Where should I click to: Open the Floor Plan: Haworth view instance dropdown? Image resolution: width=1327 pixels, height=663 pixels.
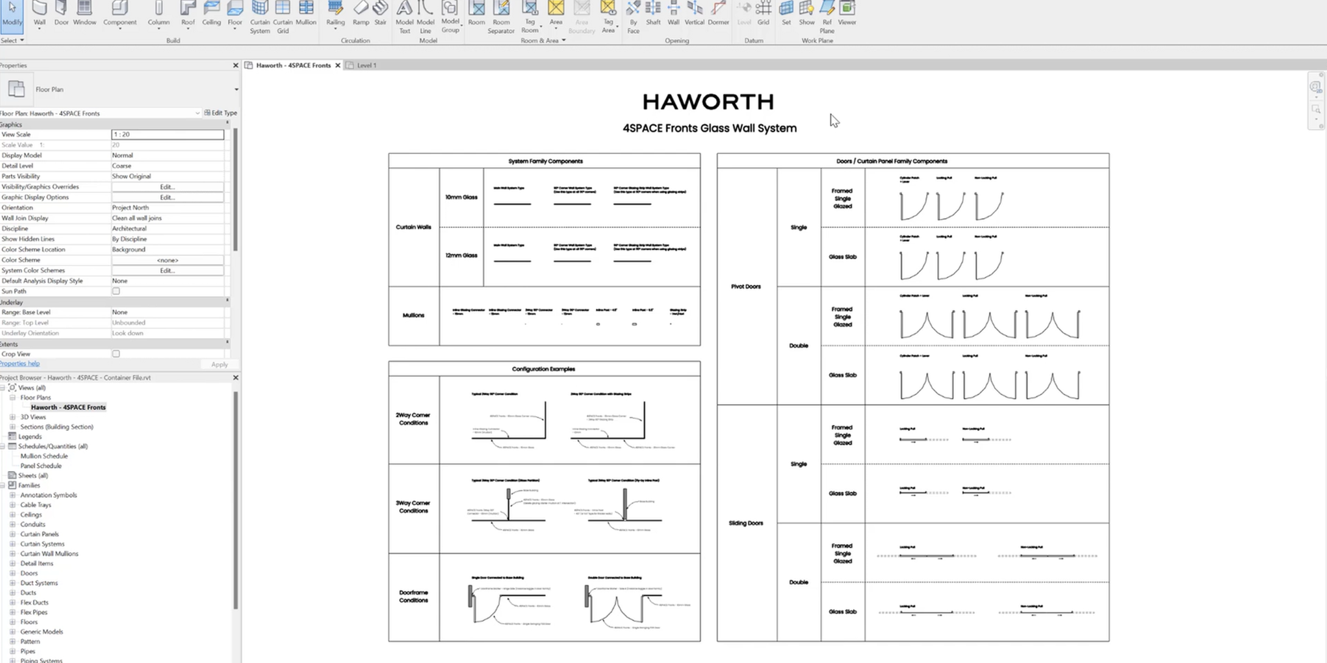197,113
